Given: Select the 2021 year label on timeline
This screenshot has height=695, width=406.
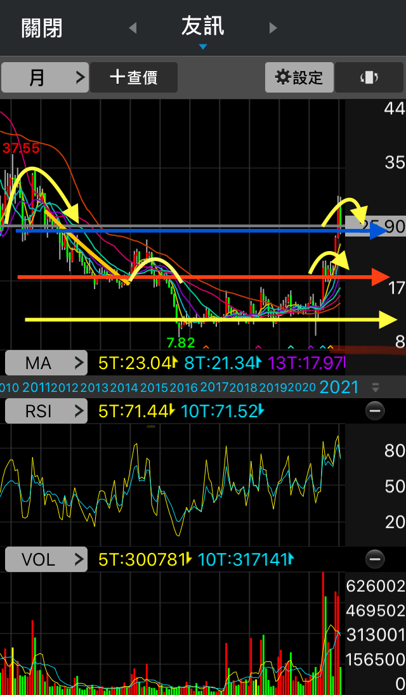Looking at the screenshot, I should click(339, 387).
